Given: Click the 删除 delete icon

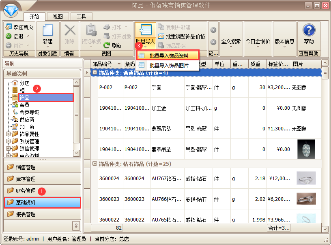Looking at the screenshot, I should (x=70, y=30).
